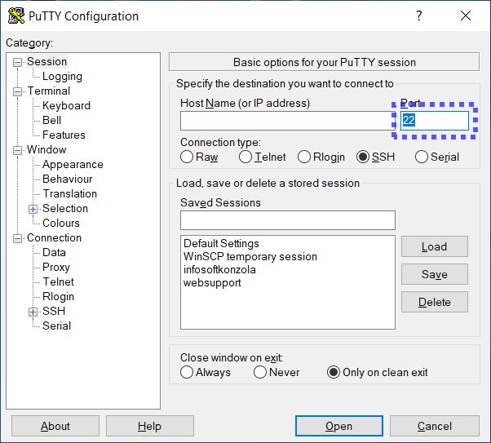
Task: Open the Rlogin category under Connection
Action: 58,297
